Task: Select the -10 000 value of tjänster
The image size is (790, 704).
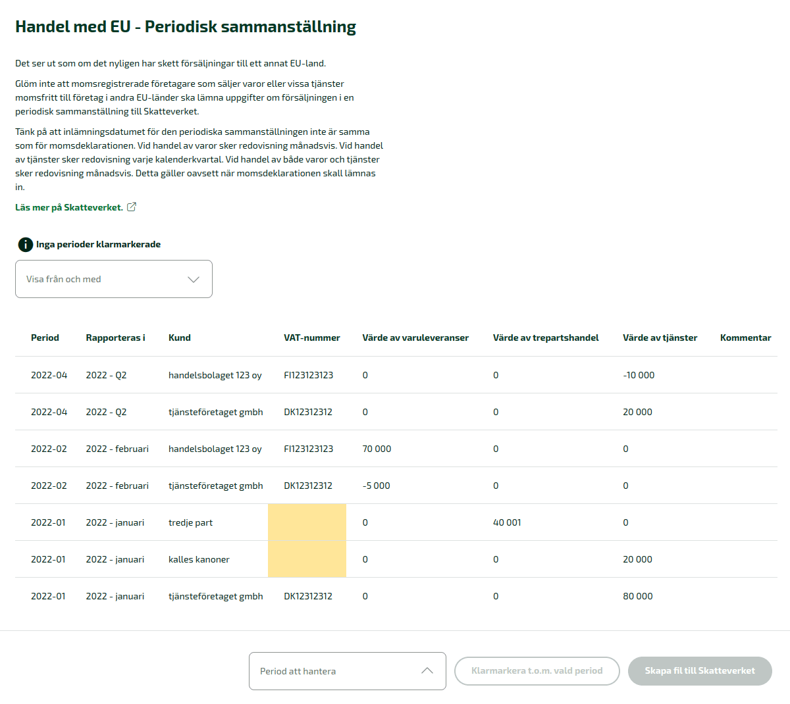Action: coord(639,375)
